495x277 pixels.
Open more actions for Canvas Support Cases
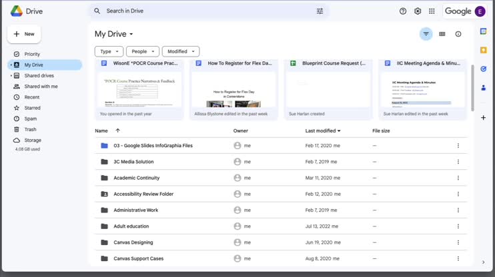tap(458, 258)
